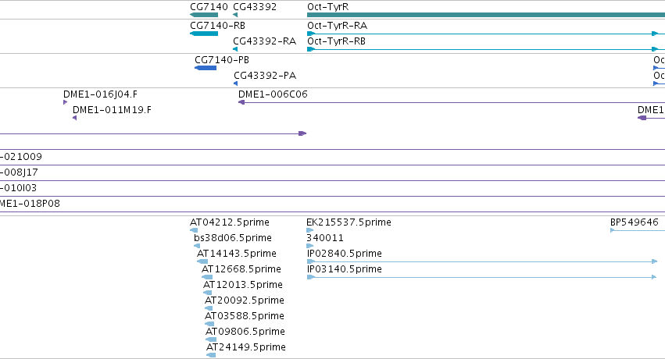Select the DME1-016J04.F clone end marker

tap(66, 102)
